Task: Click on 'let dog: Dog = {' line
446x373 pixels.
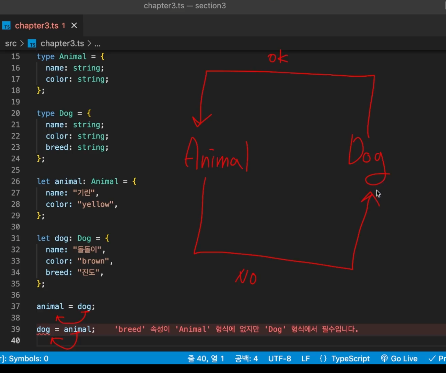Action: tap(73, 238)
